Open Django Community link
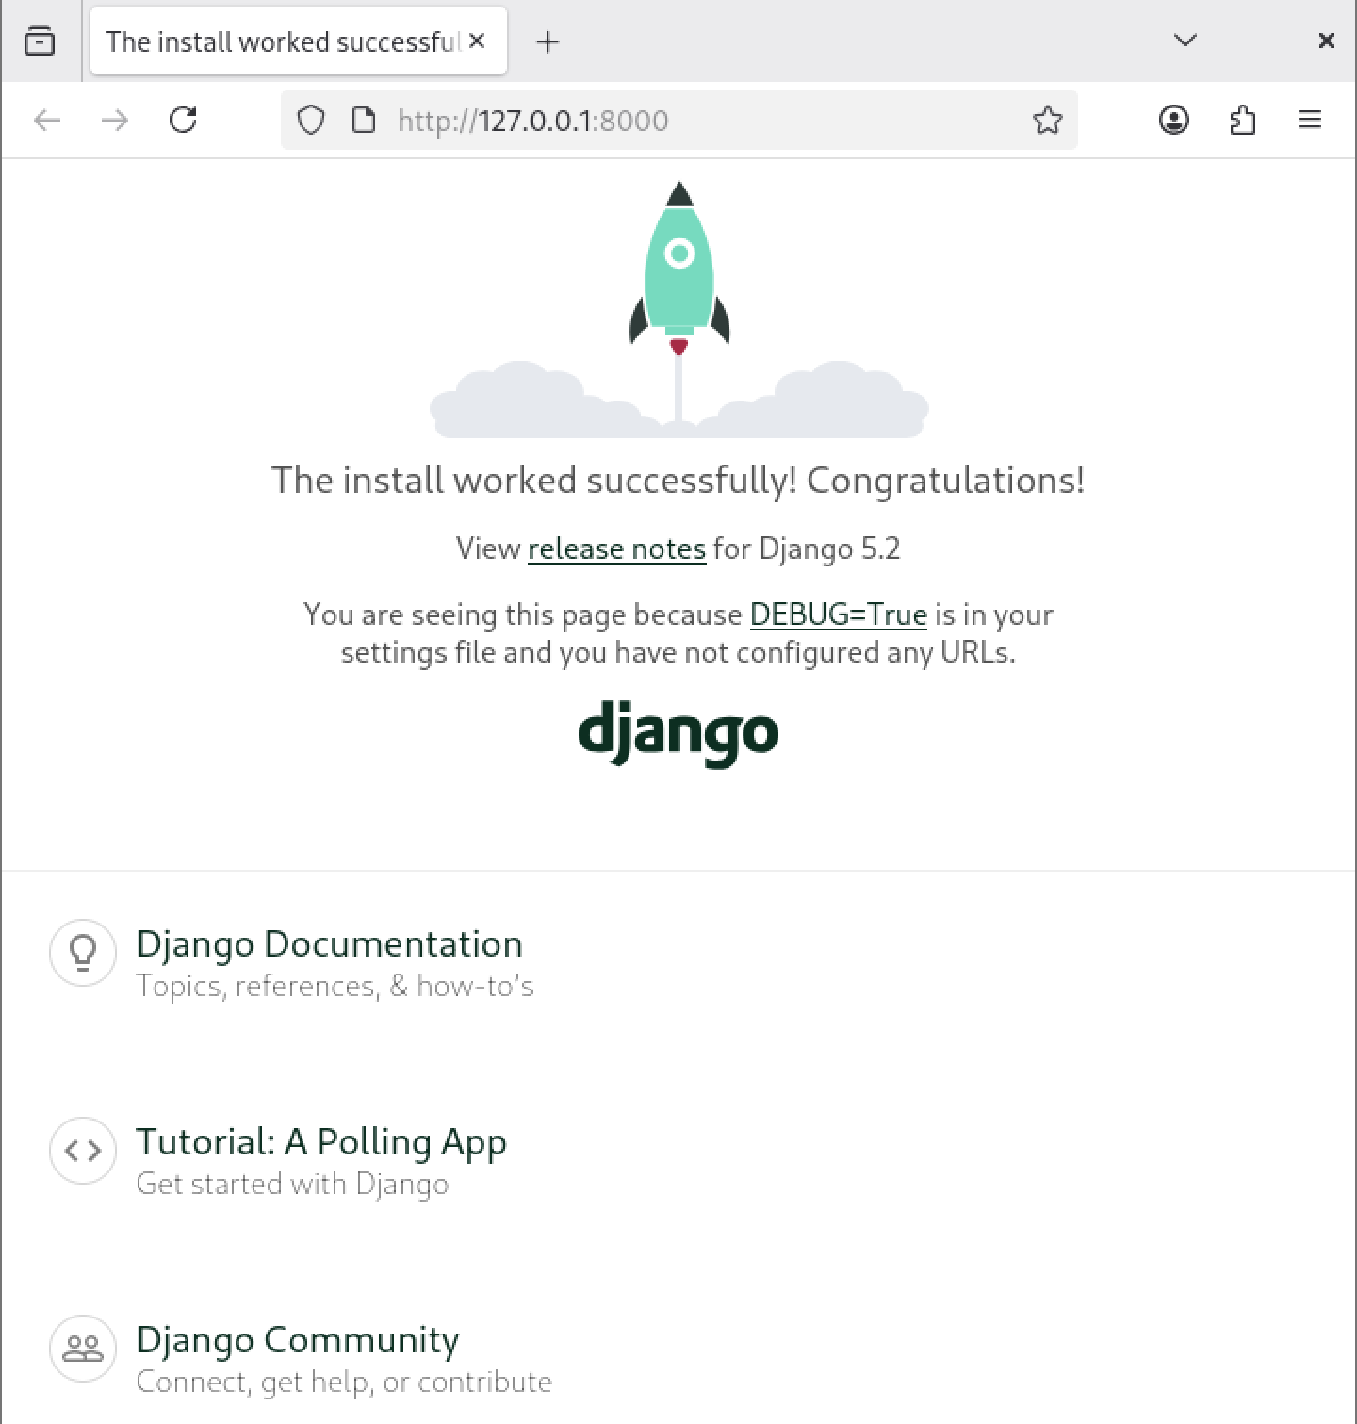Image resolution: width=1357 pixels, height=1424 pixels. point(298,1340)
